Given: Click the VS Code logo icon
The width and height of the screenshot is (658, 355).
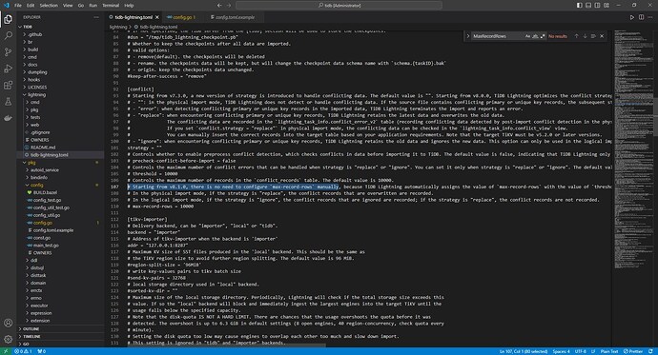Looking at the screenshot, I should pos(6,6).
